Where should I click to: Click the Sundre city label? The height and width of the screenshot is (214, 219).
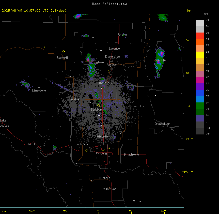pyautogui.click(x=74, y=99)
